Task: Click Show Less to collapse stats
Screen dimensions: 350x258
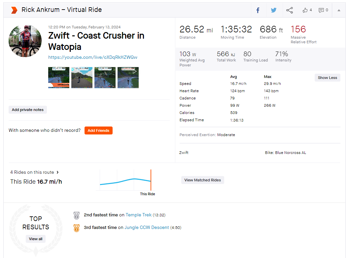Action: tap(328, 78)
